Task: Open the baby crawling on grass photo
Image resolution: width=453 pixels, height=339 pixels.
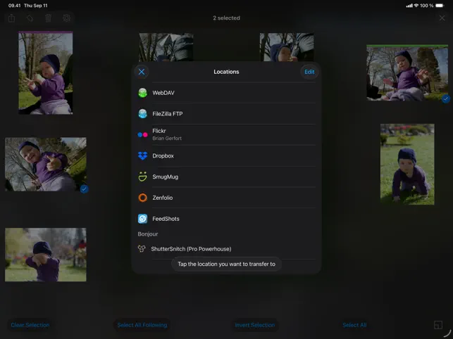Action: [407, 165]
